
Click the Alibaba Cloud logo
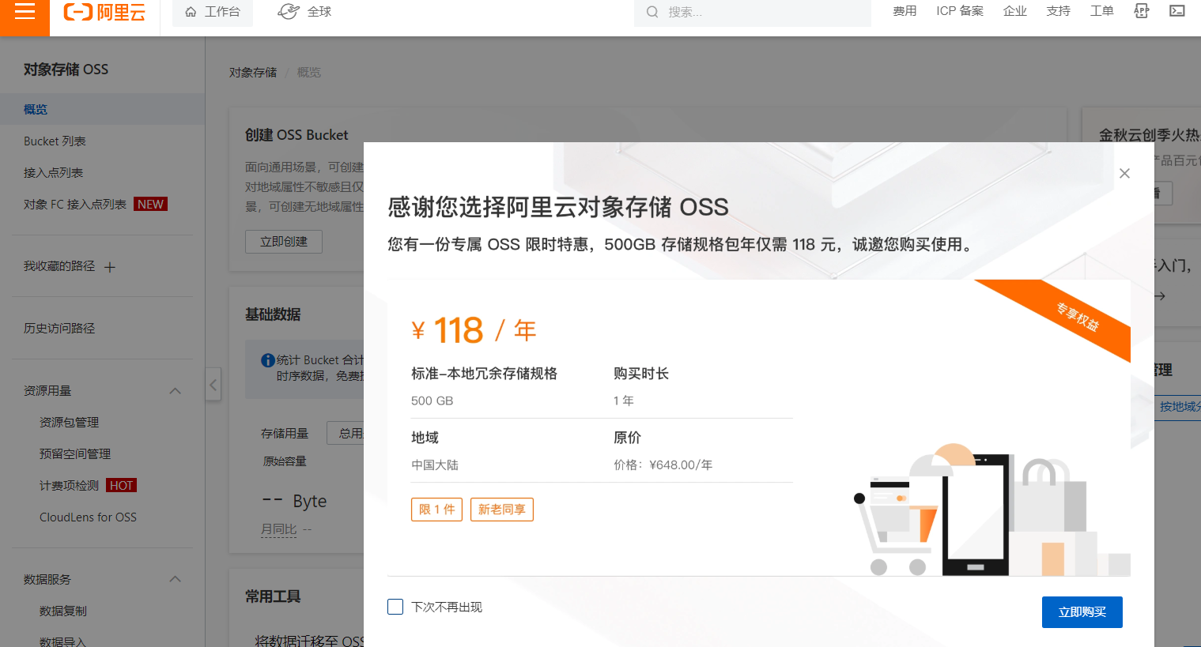pyautogui.click(x=104, y=12)
